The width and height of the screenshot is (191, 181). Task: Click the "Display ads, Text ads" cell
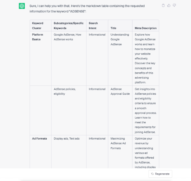pyautogui.click(x=67, y=139)
